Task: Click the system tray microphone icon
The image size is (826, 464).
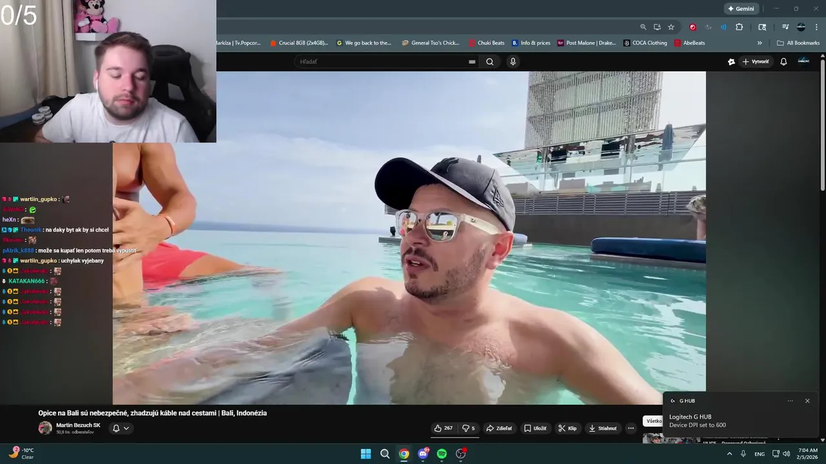Action: click(x=743, y=454)
